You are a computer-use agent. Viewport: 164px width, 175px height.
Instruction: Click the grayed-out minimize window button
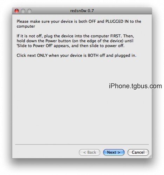point(23,11)
